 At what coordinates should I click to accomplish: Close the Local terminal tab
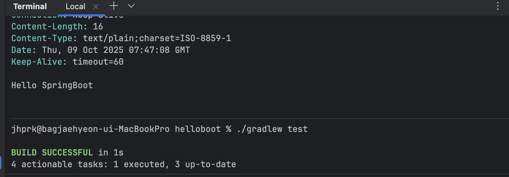(x=96, y=7)
